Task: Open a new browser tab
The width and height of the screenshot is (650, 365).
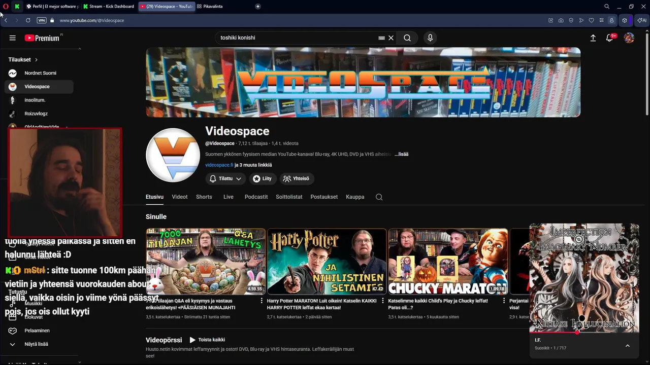Action: point(258,7)
